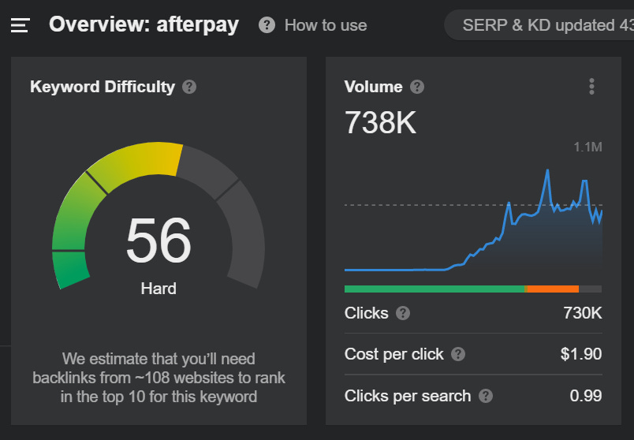Click the volume trend line chart
This screenshot has width=634, height=440.
pos(473,221)
